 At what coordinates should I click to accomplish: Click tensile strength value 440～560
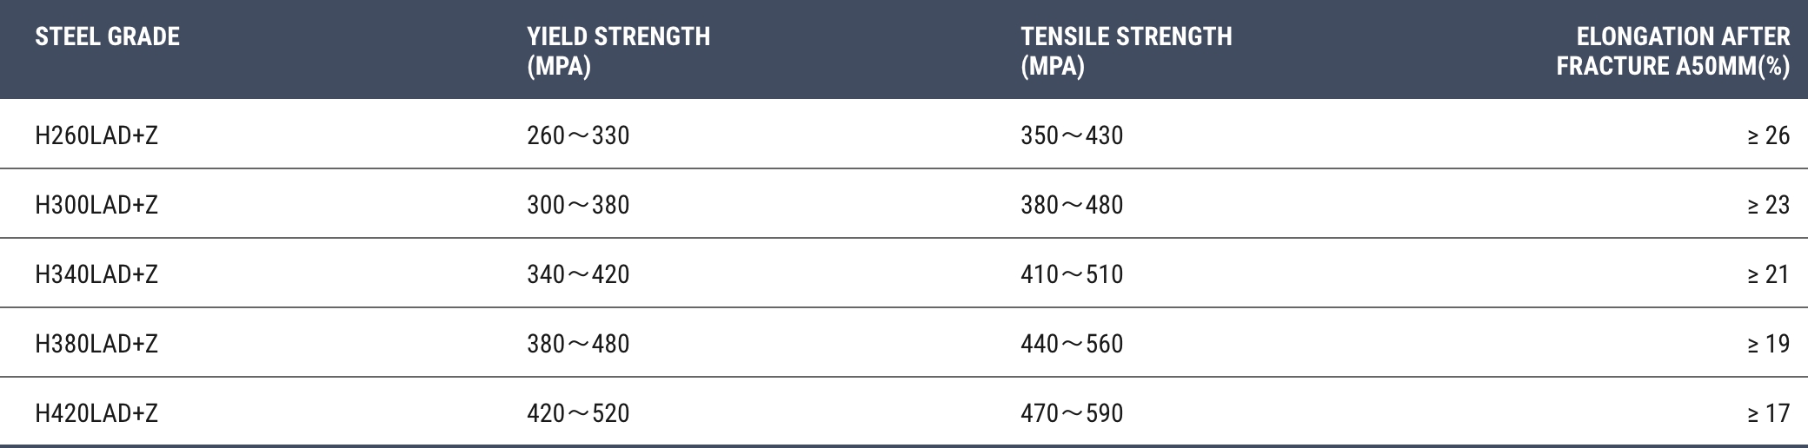pos(1072,344)
